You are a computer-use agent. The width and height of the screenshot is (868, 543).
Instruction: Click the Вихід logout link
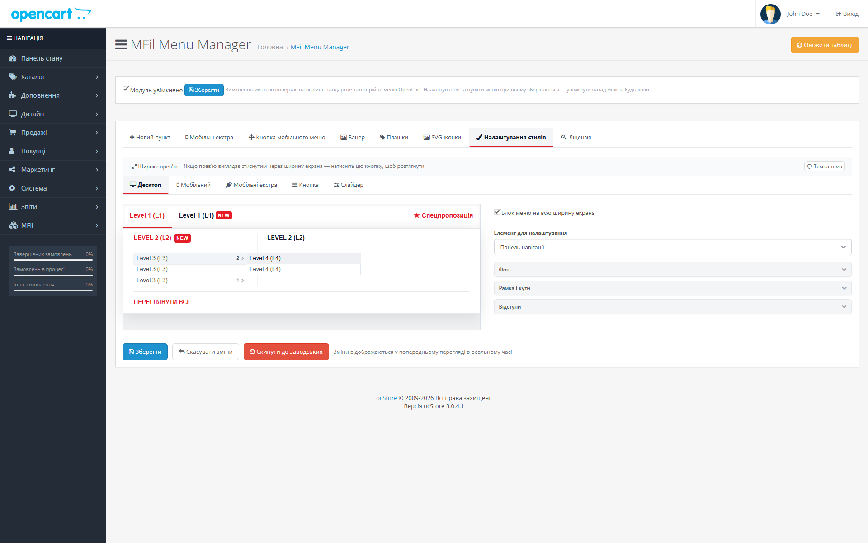click(x=847, y=14)
